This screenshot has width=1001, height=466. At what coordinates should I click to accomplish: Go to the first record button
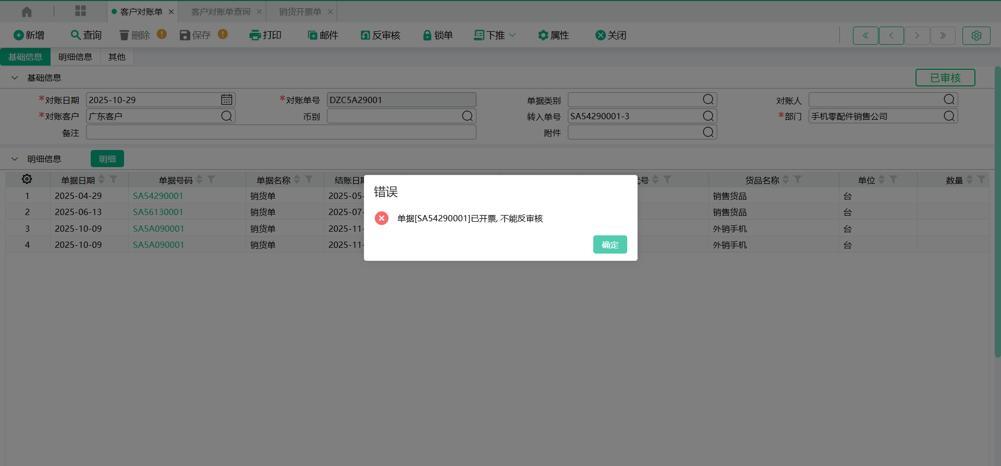[x=865, y=35]
